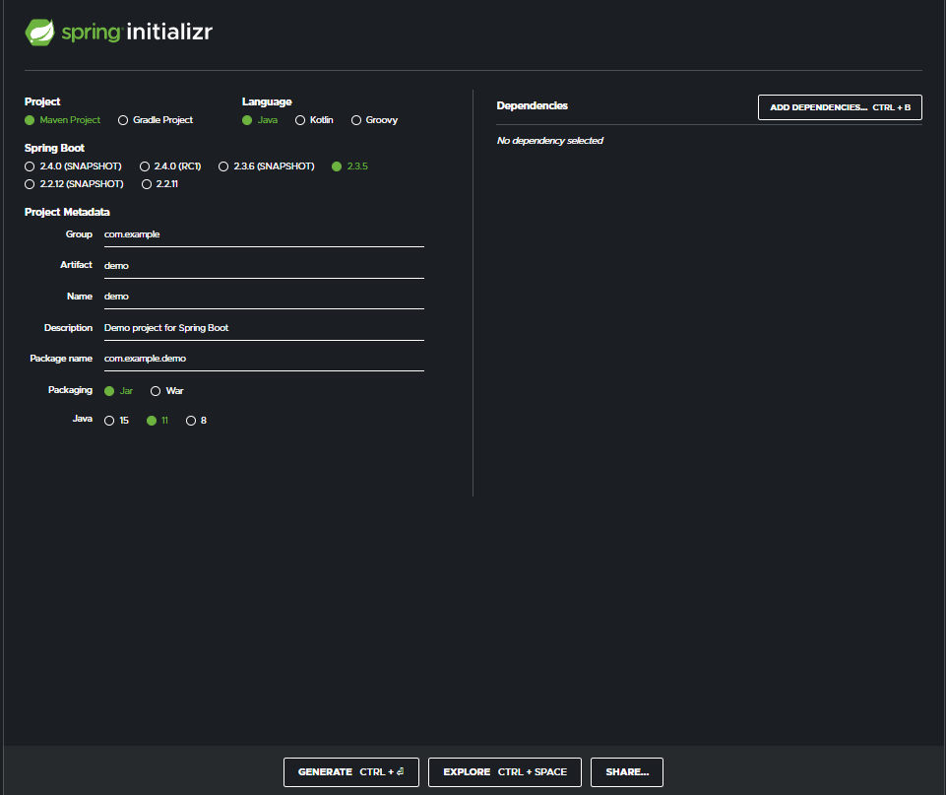Select Spring Boot 2.3.5 version
The image size is (946, 795).
coord(349,166)
